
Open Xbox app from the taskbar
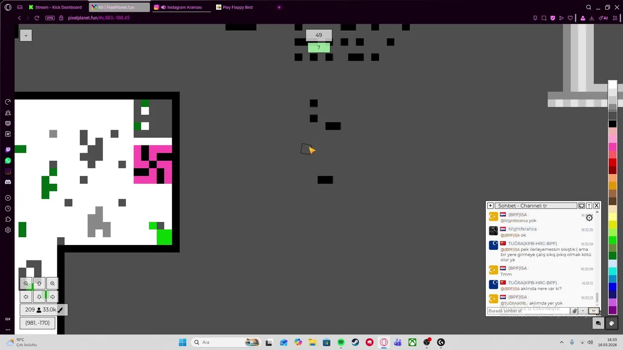pyautogui.click(x=412, y=342)
